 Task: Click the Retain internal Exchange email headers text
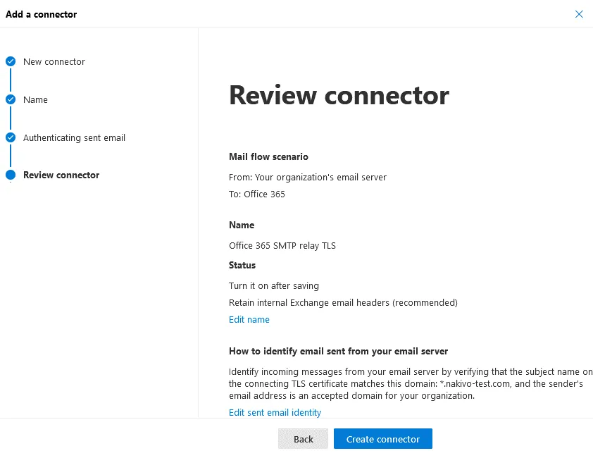[x=343, y=303]
